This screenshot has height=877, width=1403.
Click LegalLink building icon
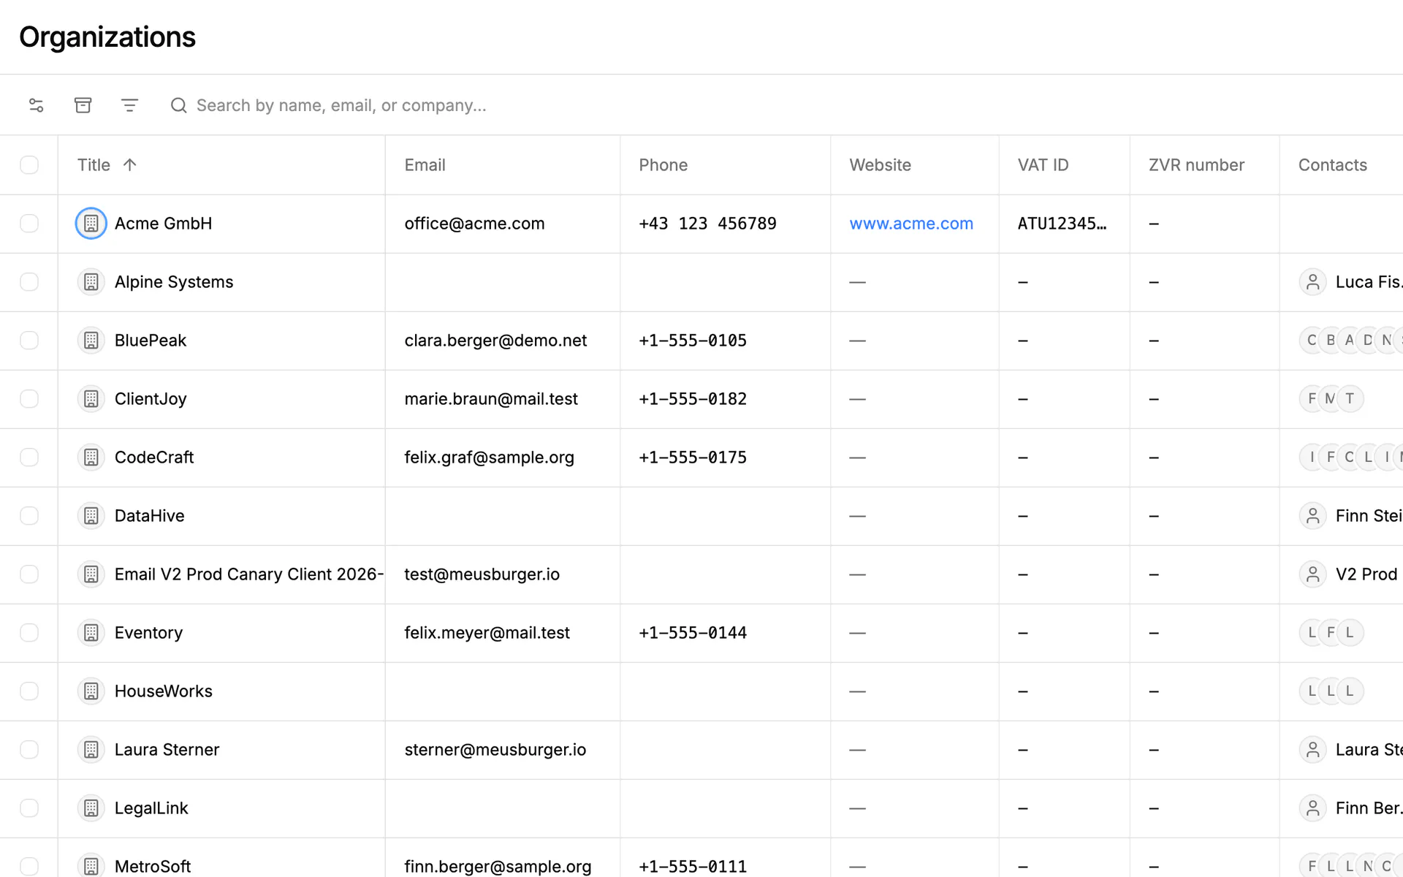91,808
